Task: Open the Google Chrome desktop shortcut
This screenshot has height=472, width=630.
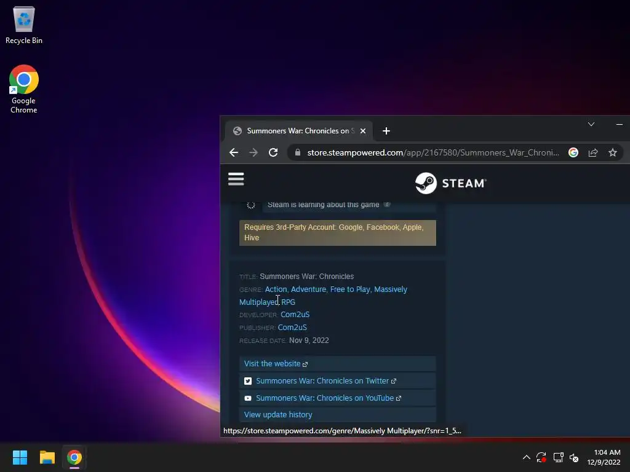Action: 24,89
